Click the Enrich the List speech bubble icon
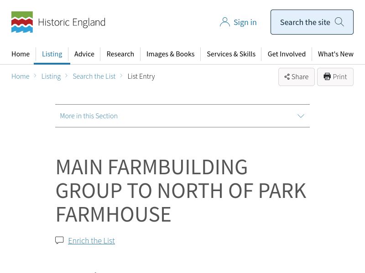365x273 pixels. (59, 240)
